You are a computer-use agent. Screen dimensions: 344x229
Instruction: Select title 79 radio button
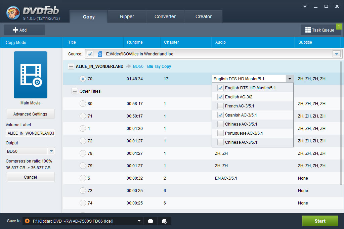[x=83, y=166]
